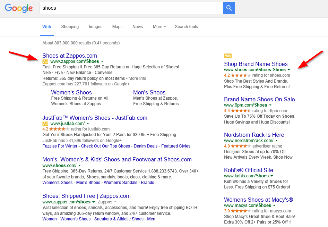
Task: Open Search tools
Action: (x=187, y=27)
